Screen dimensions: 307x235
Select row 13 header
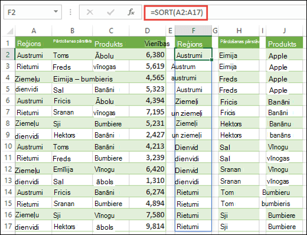point(8,180)
